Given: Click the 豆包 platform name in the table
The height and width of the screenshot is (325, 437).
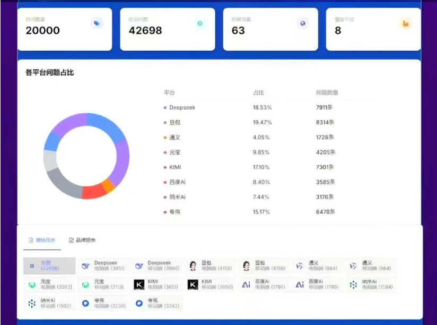Looking at the screenshot, I should pos(174,122).
